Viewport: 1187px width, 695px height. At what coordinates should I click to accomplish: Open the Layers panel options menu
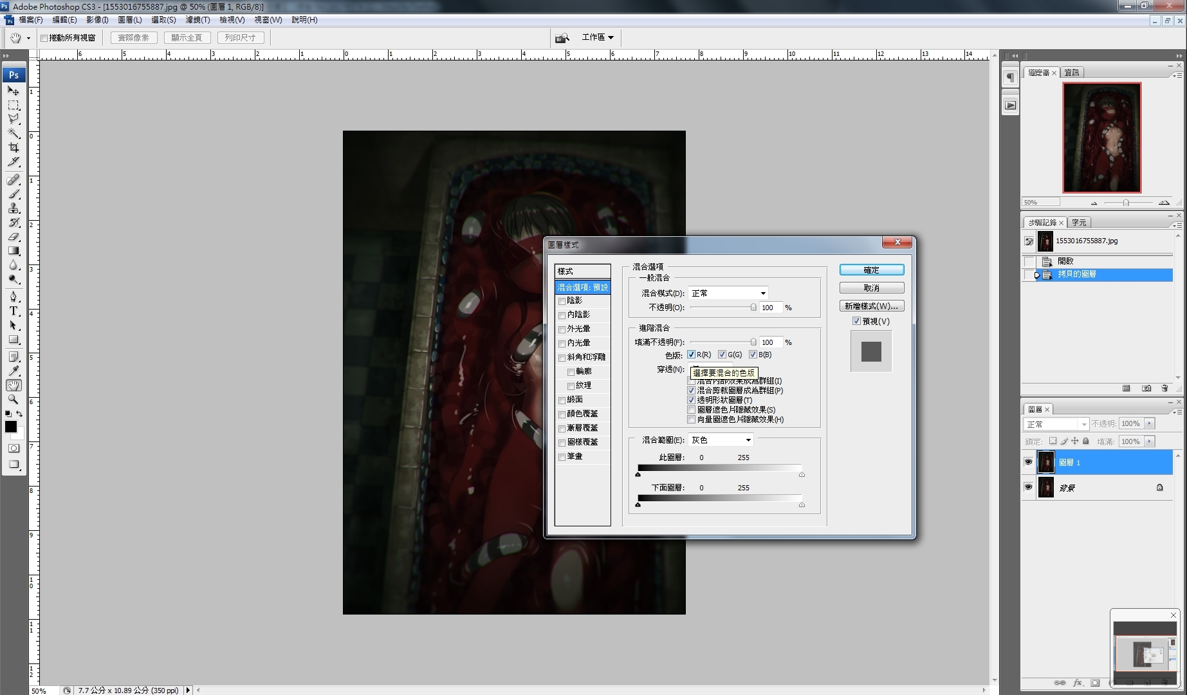point(1177,412)
